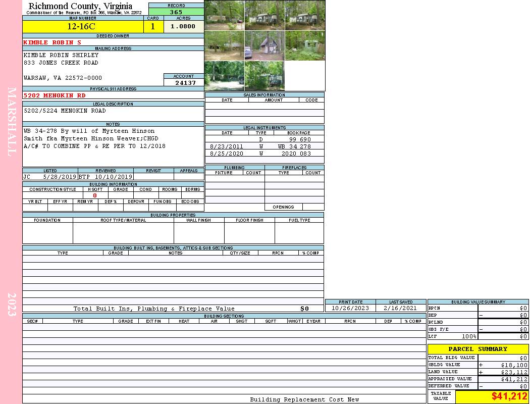The width and height of the screenshot is (530, 404).
Task: Click the red taxable value $41,212
Action: [x=492, y=397]
